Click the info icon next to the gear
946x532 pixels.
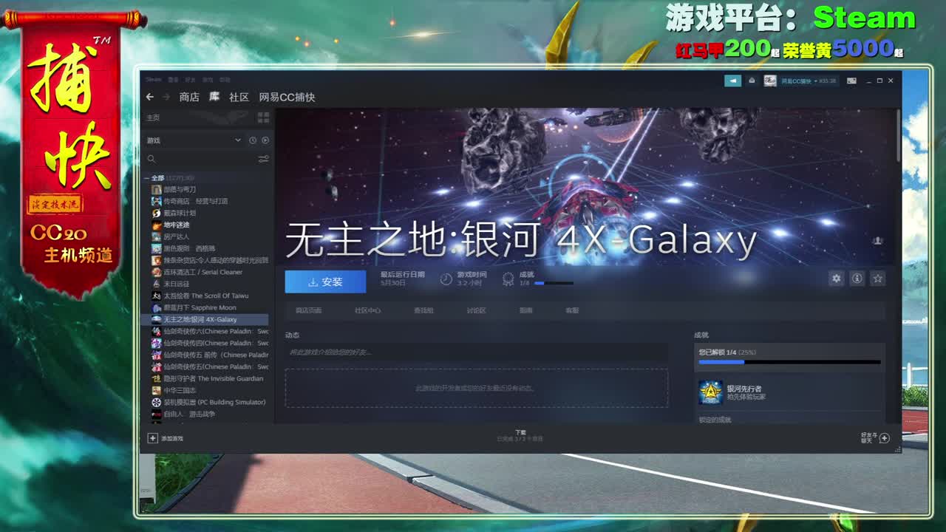pos(857,279)
